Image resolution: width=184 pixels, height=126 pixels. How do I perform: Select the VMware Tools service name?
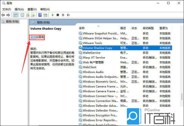tap(92, 43)
